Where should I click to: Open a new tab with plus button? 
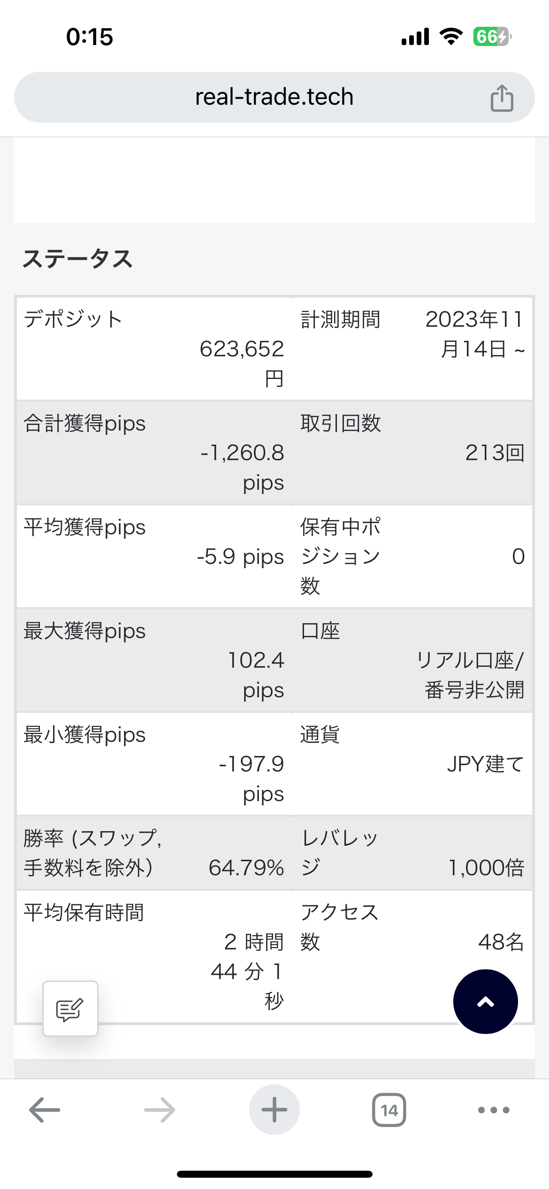click(x=274, y=1110)
